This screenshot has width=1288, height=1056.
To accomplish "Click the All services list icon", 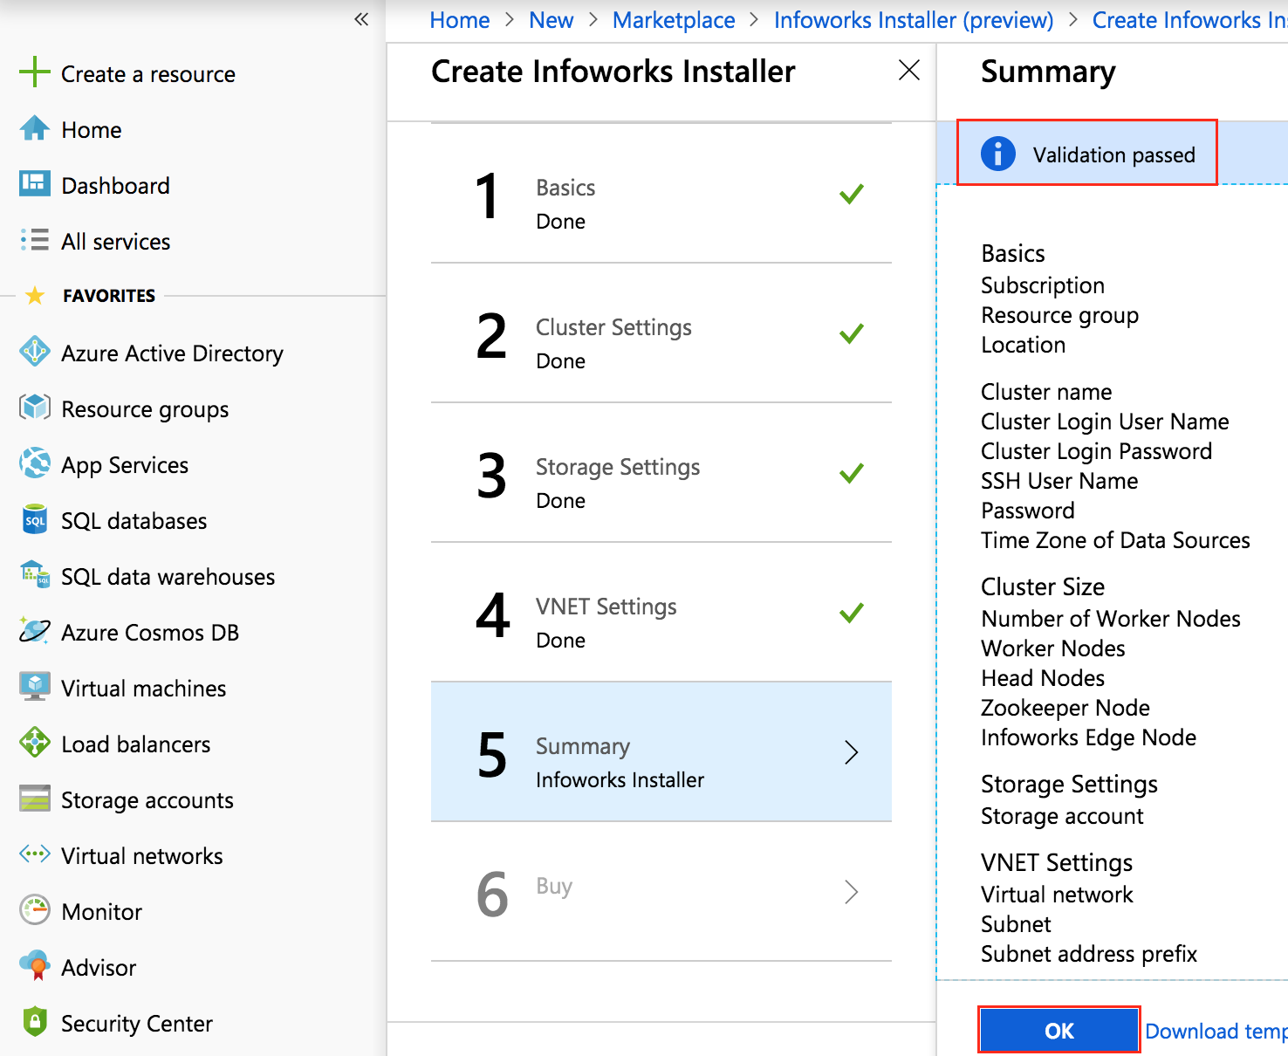I will 35,240.
